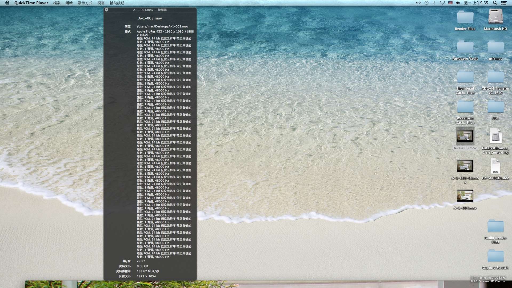The image size is (512, 288).
Task: Open the 視窗 menu
Action: (101, 3)
